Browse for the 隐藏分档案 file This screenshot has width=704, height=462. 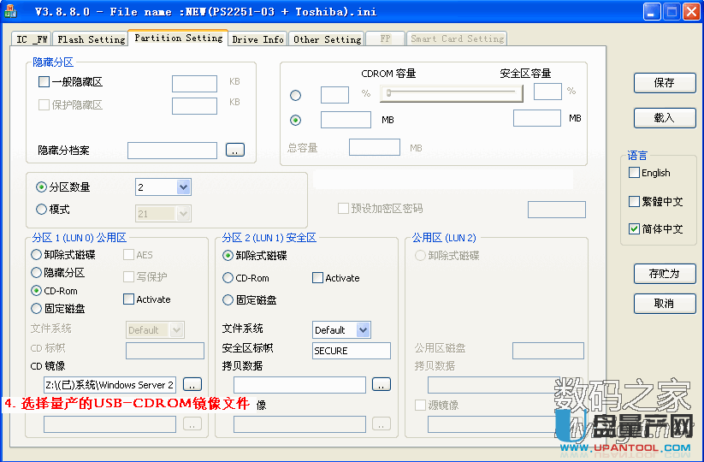[235, 150]
